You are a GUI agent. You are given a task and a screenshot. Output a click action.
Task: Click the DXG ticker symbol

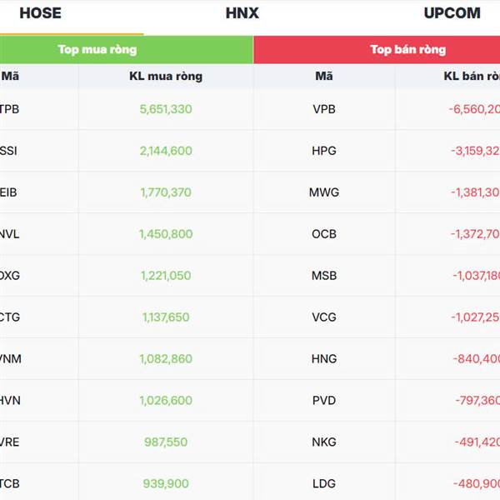point(9,276)
